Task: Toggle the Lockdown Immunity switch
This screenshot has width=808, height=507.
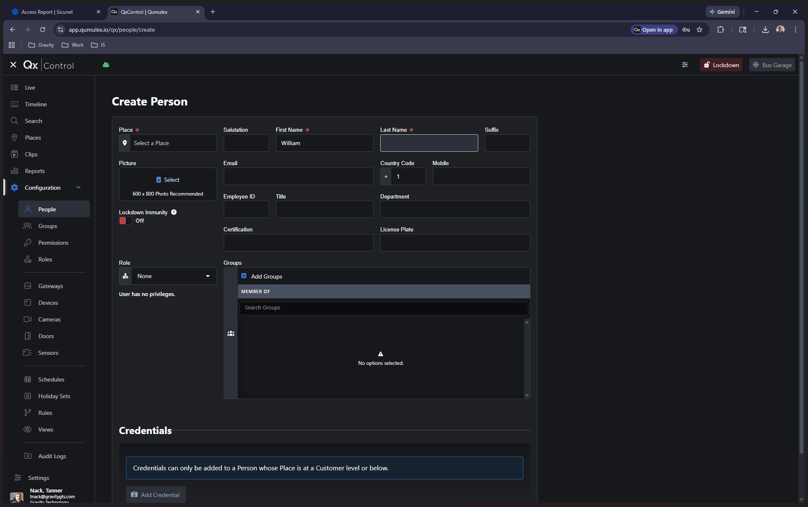Action: click(126, 221)
